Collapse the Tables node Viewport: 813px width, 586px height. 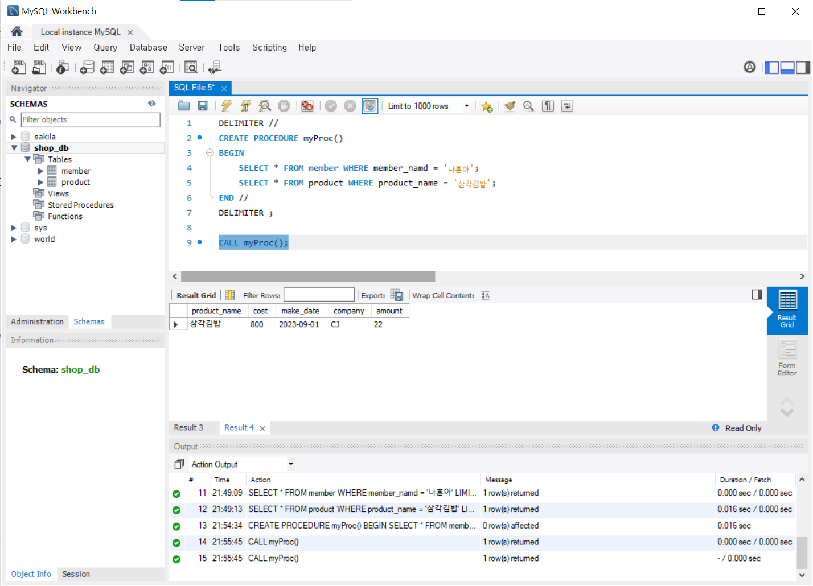(x=27, y=159)
